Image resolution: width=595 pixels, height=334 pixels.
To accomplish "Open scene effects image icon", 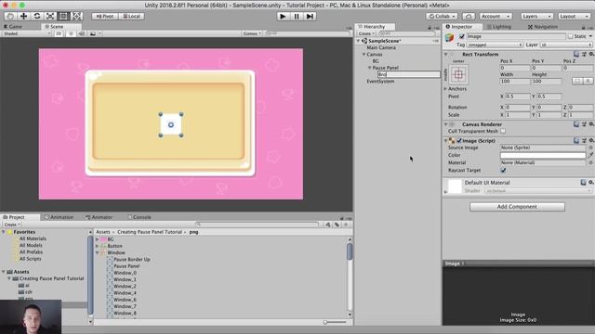I will [93, 33].
